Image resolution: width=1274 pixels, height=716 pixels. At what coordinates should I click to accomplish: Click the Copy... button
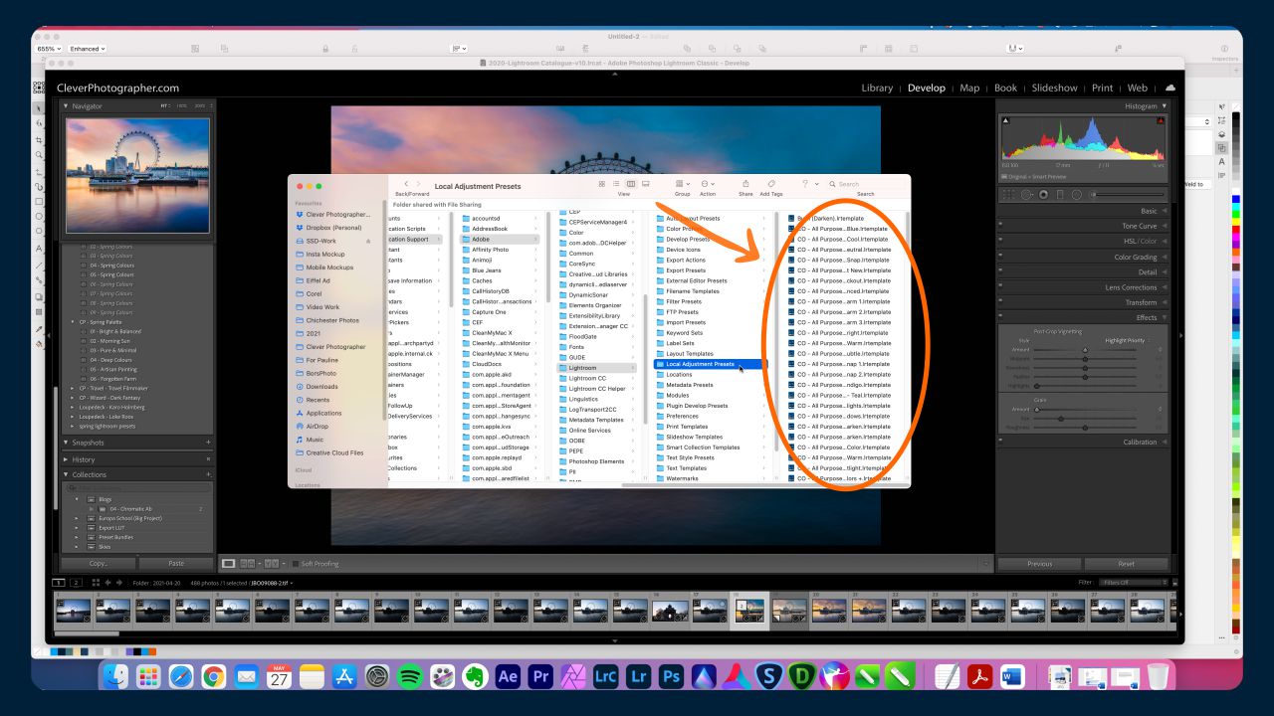pyautogui.click(x=99, y=564)
